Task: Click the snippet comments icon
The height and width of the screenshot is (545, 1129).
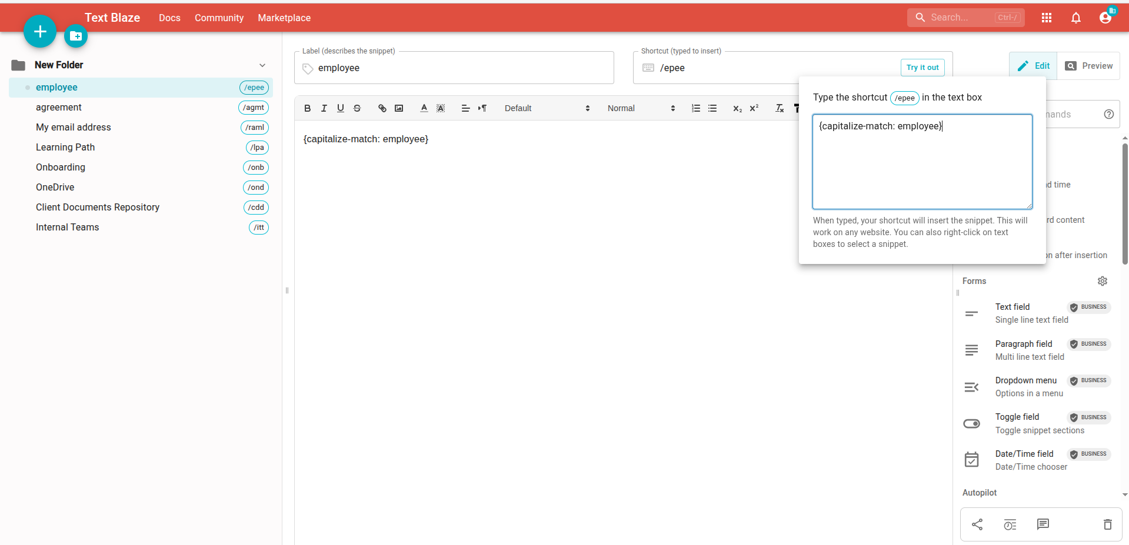Action: click(1043, 524)
